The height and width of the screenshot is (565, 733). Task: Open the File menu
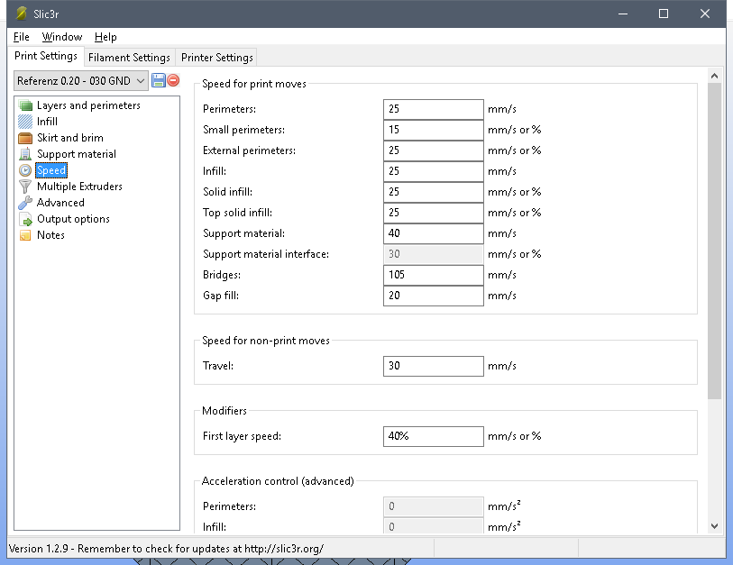point(22,37)
